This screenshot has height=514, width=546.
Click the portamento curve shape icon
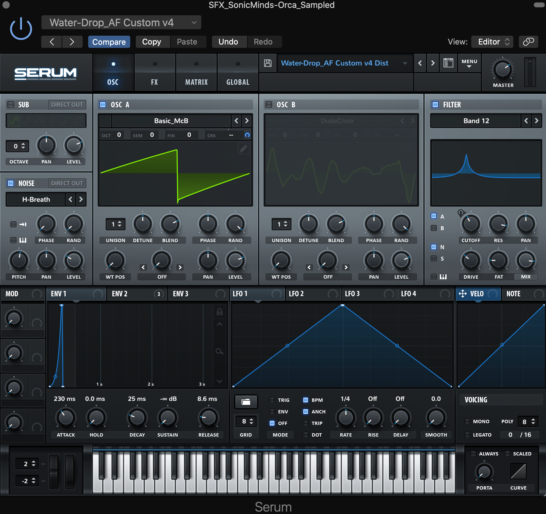(x=518, y=471)
